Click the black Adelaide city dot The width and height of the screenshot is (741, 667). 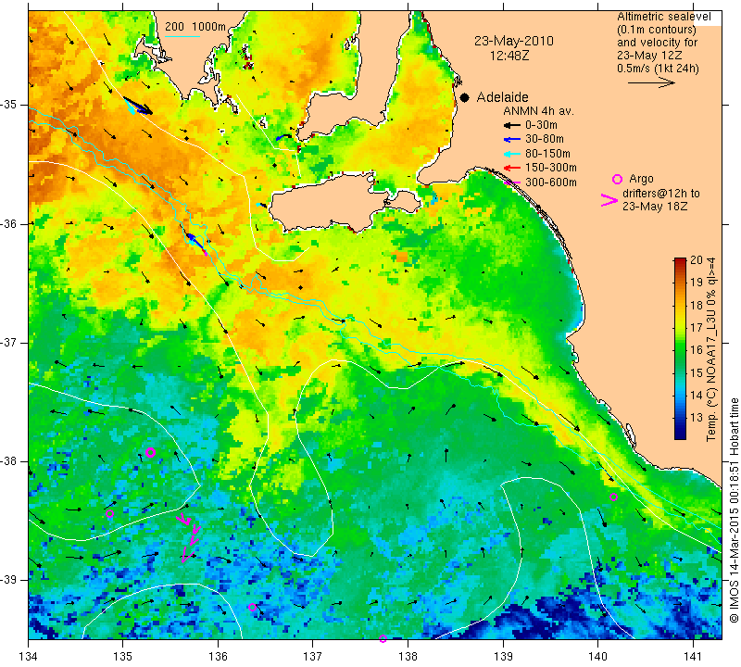465,98
